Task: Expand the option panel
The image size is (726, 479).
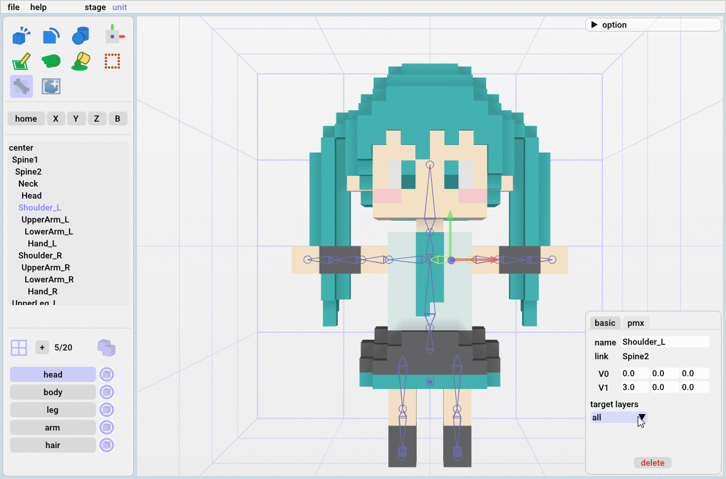Action: [x=653, y=25]
